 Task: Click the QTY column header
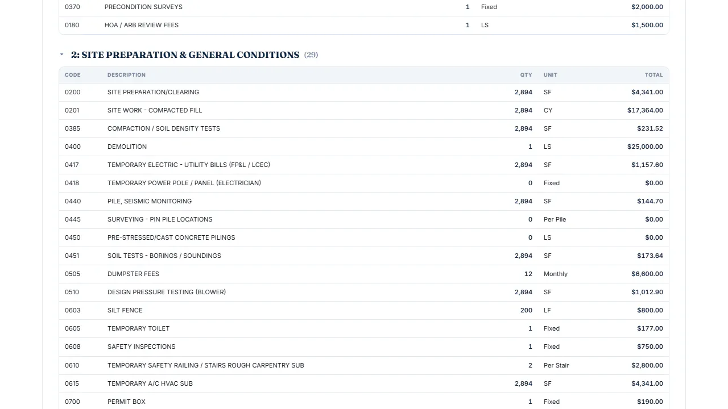pos(526,75)
